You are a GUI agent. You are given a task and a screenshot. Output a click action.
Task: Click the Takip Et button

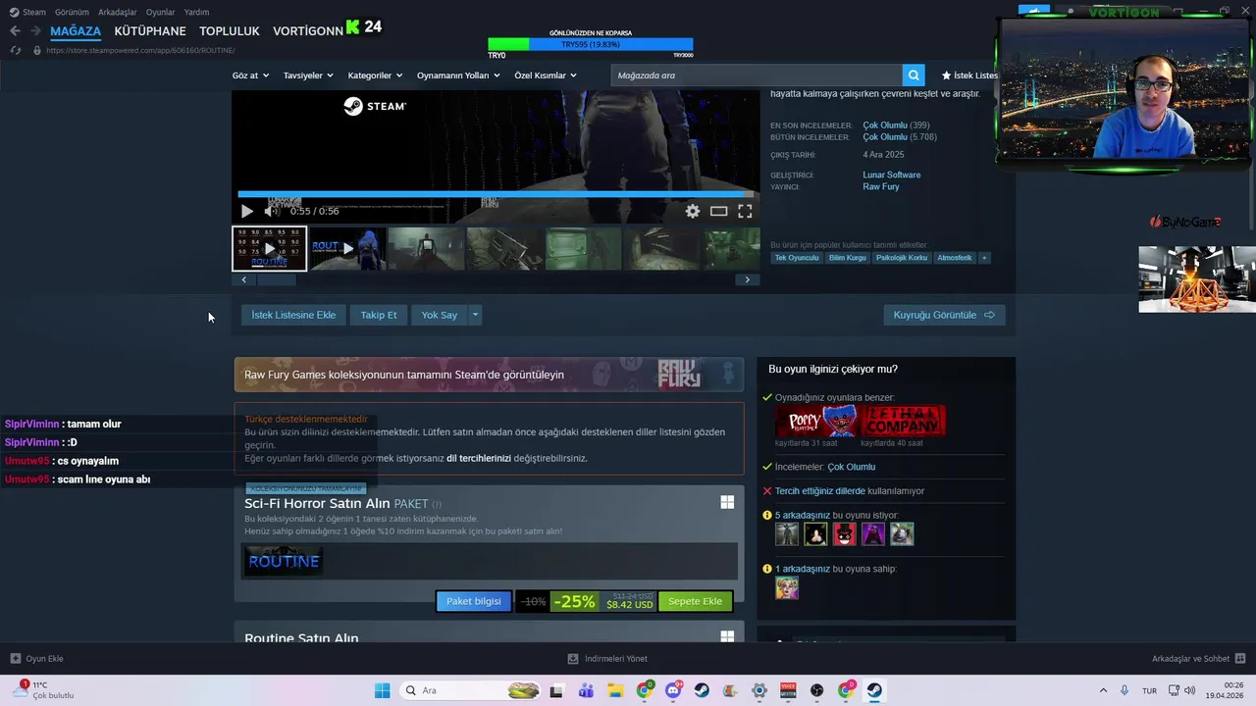pyautogui.click(x=379, y=315)
